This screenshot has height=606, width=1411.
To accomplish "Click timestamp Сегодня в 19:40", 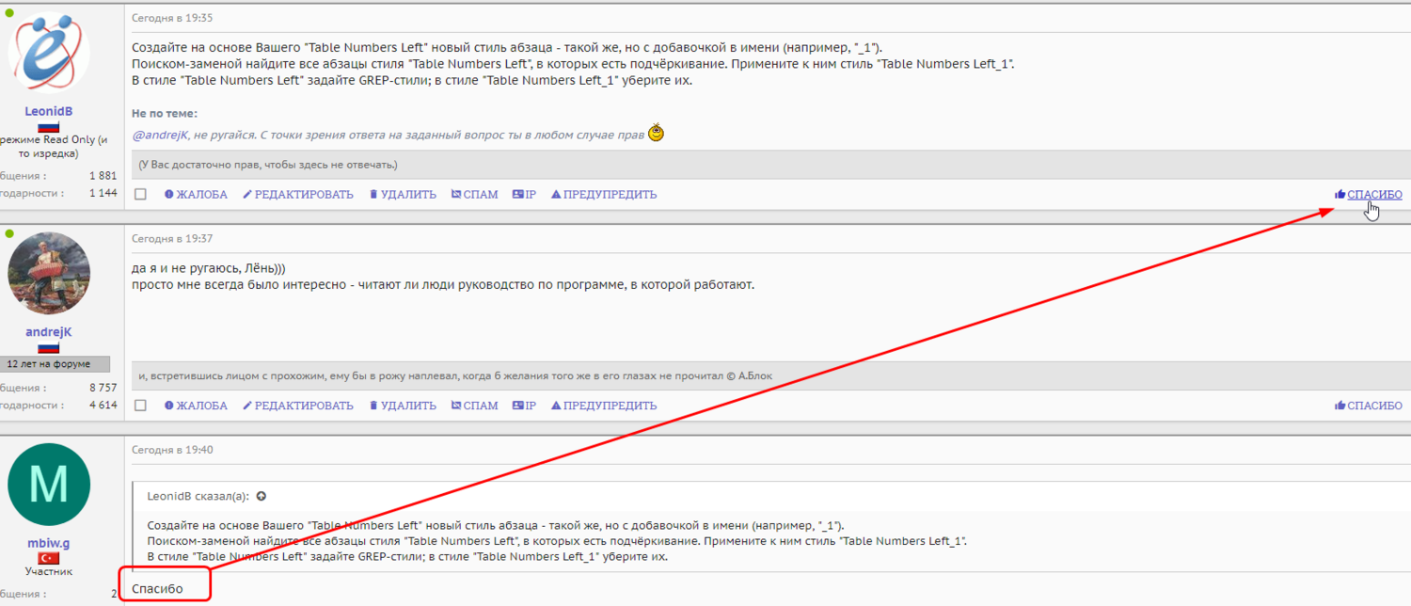I will point(172,450).
